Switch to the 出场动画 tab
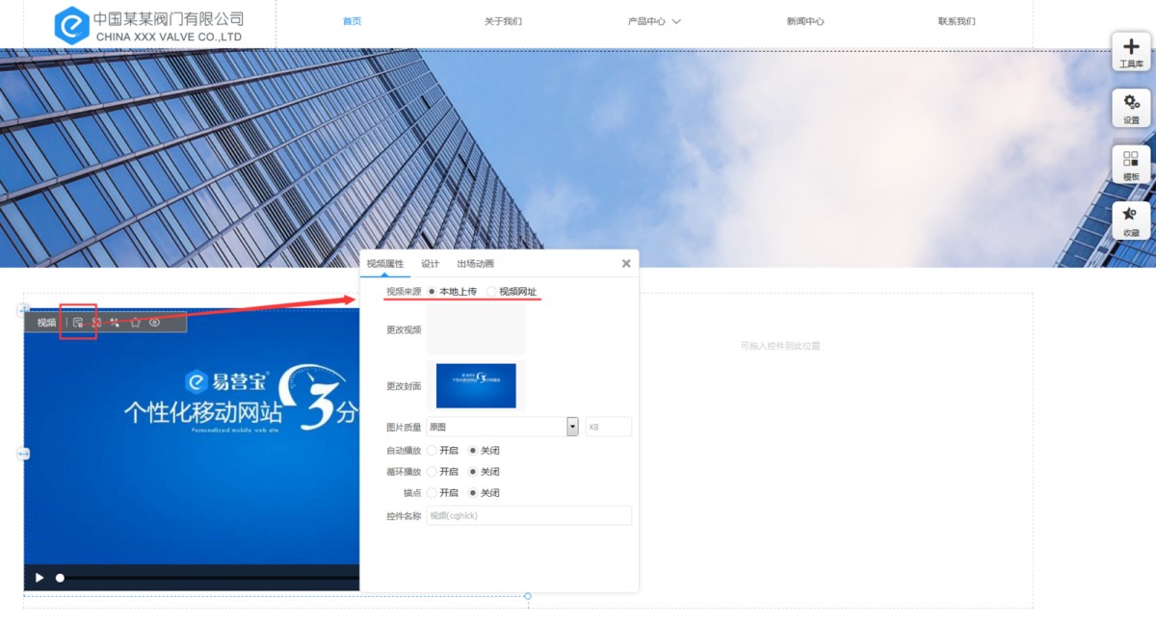Image resolution: width=1156 pixels, height=626 pixels. point(475,264)
